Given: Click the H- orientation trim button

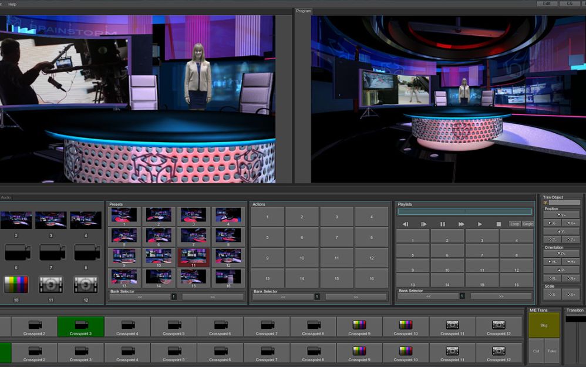Looking at the screenshot, I should [552, 262].
